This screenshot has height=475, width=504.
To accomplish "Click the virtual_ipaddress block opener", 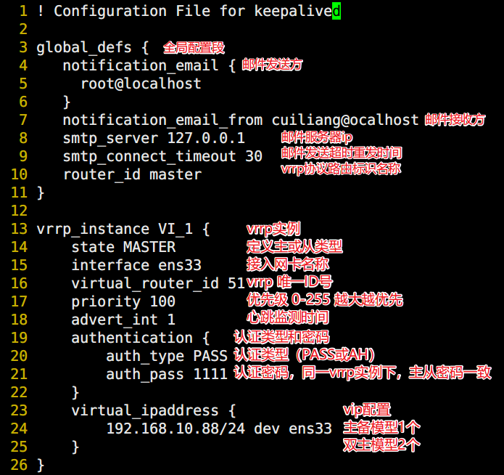I will click(x=153, y=411).
